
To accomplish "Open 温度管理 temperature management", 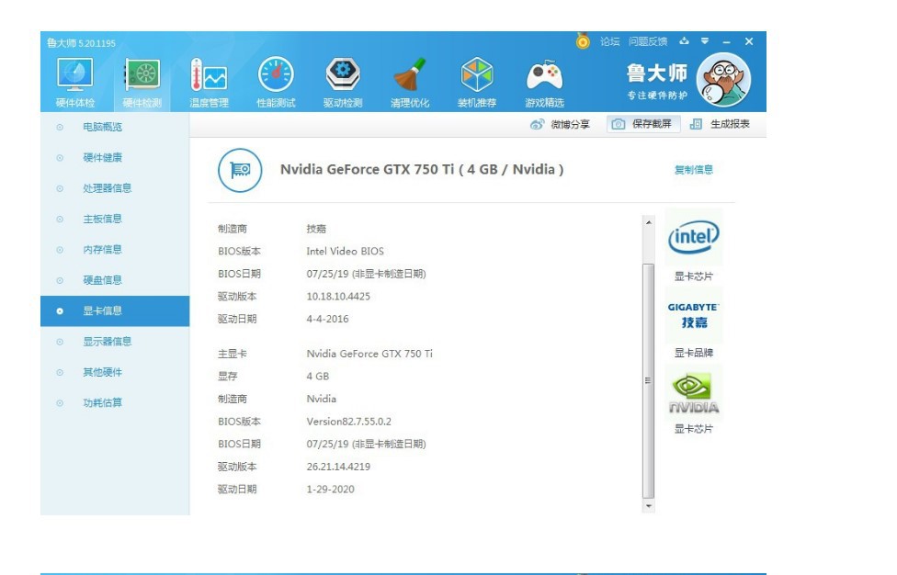I will click(209, 83).
